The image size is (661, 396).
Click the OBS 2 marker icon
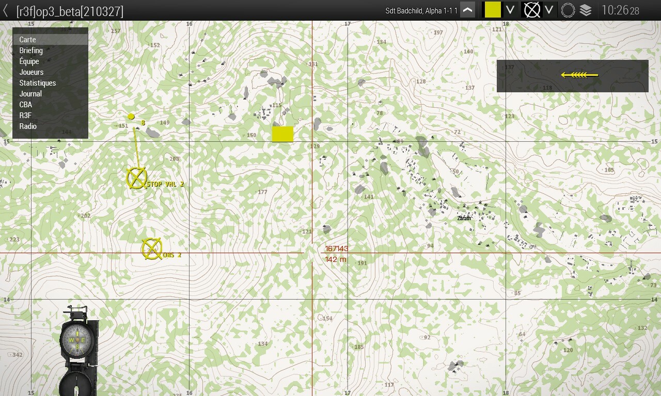152,249
